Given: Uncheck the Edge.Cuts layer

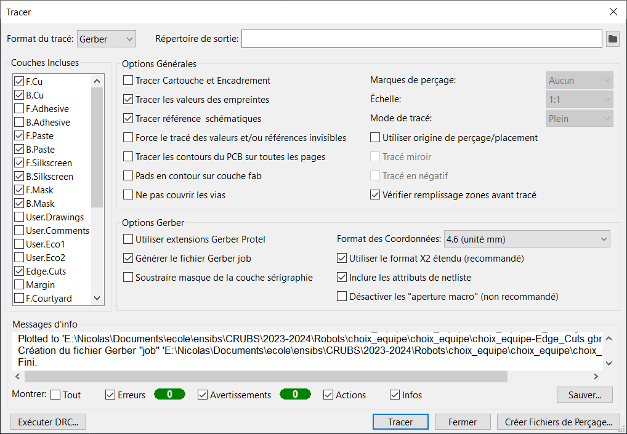Looking at the screenshot, I should coord(18,271).
